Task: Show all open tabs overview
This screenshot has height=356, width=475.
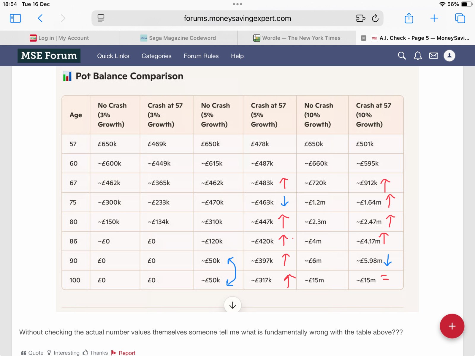Action: pos(460,18)
